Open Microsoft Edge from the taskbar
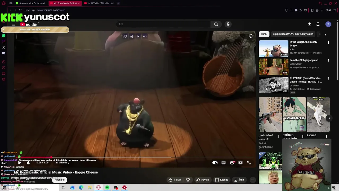Viewport: 339px width, 191px height. (x=81, y=188)
